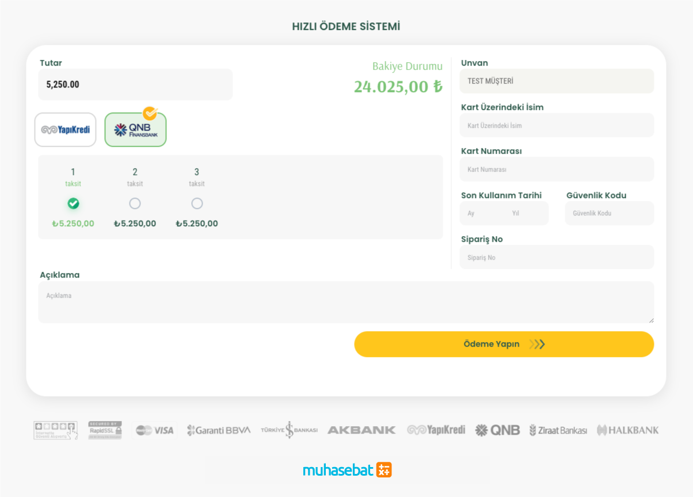The width and height of the screenshot is (693, 497).
Task: Choose the 3 taksit installment radio
Action: (x=197, y=203)
